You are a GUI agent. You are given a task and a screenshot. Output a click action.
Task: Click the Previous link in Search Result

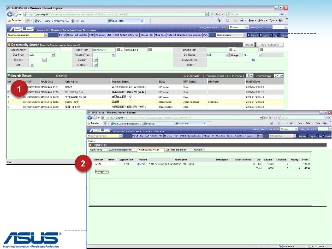pyautogui.click(x=211, y=76)
